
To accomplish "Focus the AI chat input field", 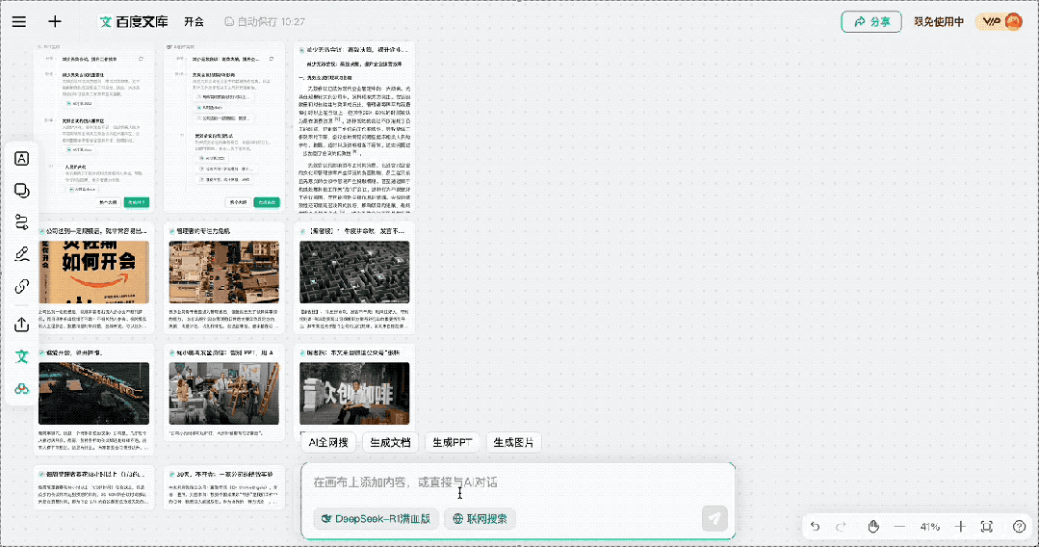I will [517, 482].
